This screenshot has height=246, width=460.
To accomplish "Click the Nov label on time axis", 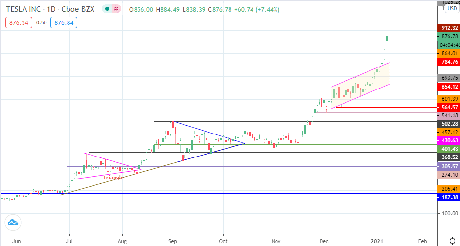I will pyautogui.click(x=276, y=241).
